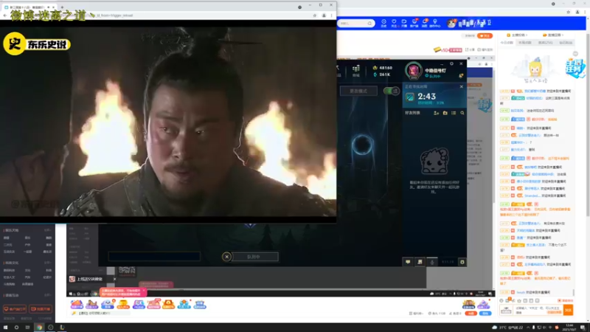This screenshot has width=590, height=332.
Task: Click the orange follow streamer button
Action: click(485, 35)
